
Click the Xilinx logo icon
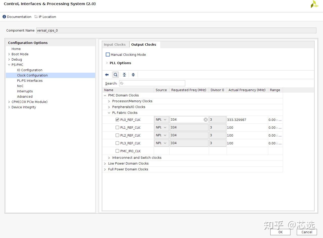pos(314,4)
